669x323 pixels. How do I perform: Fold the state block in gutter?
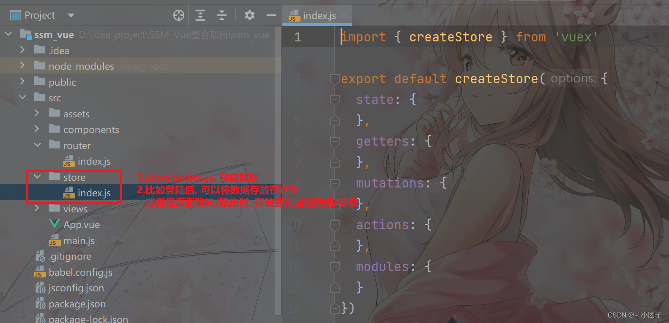[x=335, y=100]
